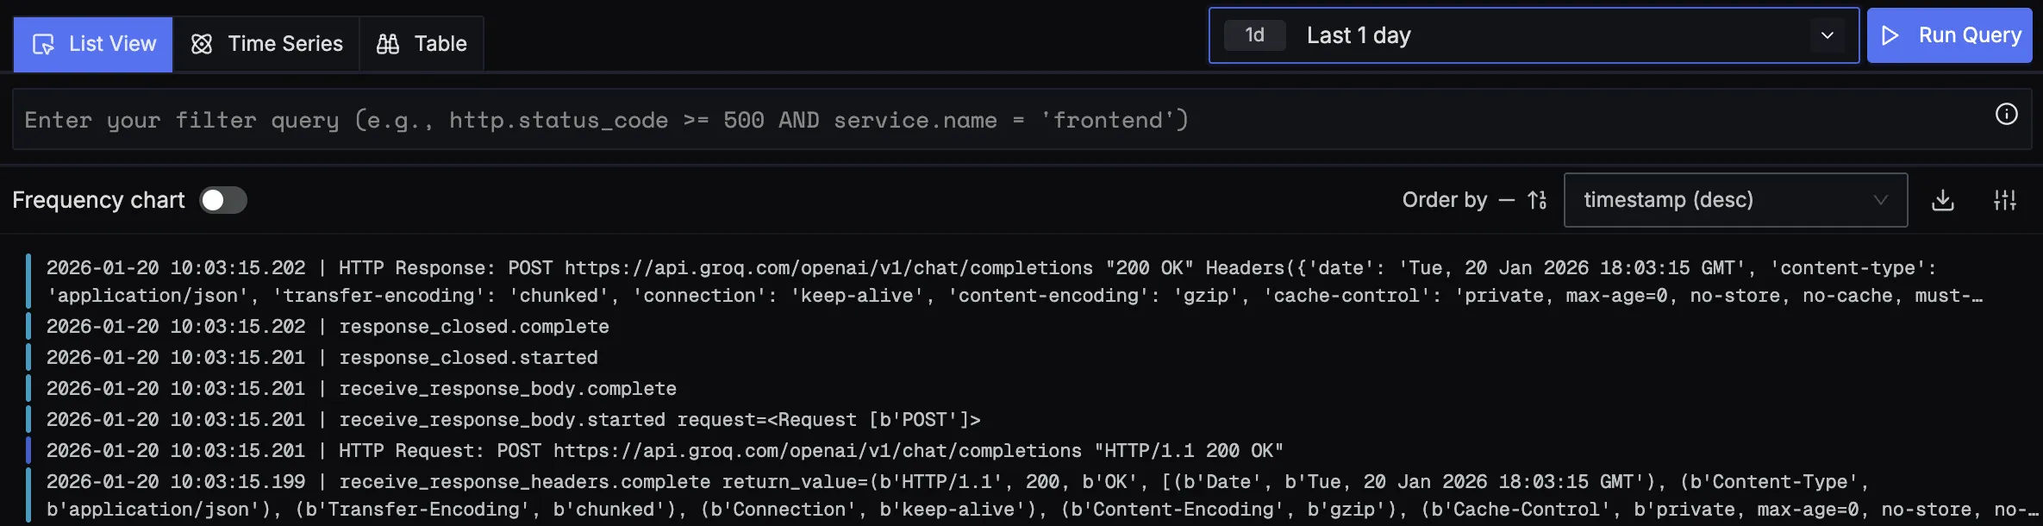Focus the filter query input field
This screenshot has height=526, width=2043.
(x=991, y=120)
